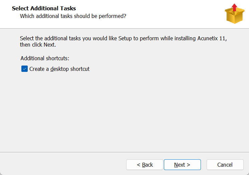Image resolution: width=249 pixels, height=175 pixels.
Task: Uncheck the desktop shortcut checkbox
Action: click(24, 69)
